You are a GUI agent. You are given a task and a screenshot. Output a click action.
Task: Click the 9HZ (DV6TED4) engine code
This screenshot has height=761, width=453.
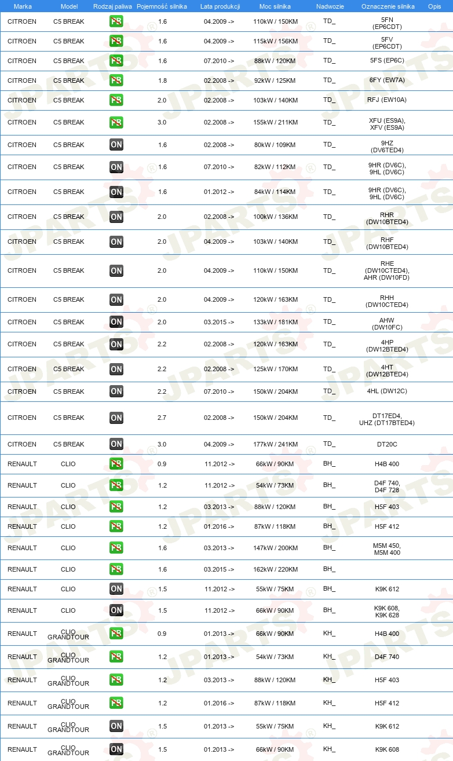tap(387, 147)
